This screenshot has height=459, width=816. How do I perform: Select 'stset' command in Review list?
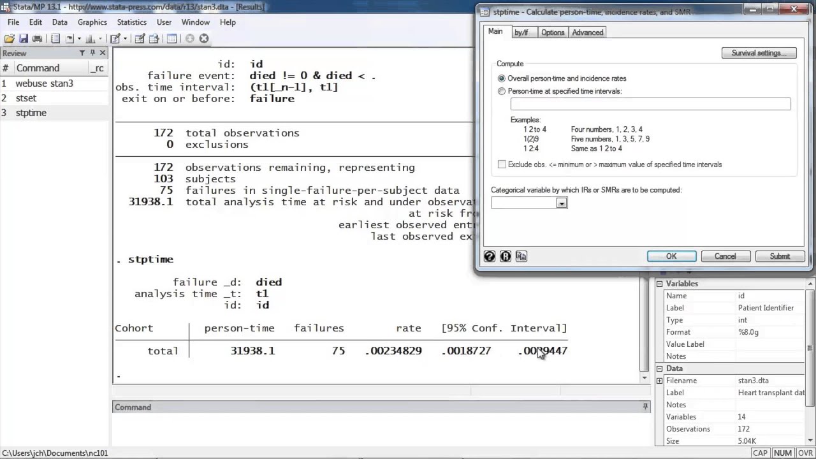click(x=26, y=98)
